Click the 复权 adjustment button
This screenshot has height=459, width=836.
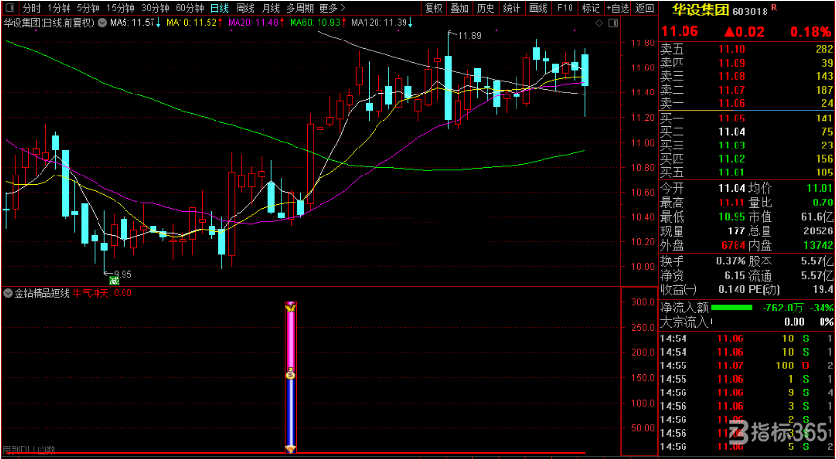coord(432,8)
